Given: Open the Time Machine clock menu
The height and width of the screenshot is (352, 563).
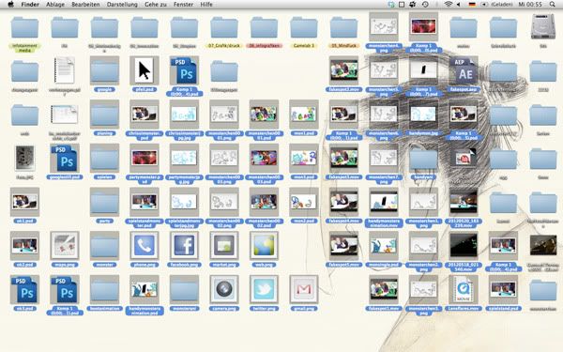Looking at the screenshot, I should 425,5.
